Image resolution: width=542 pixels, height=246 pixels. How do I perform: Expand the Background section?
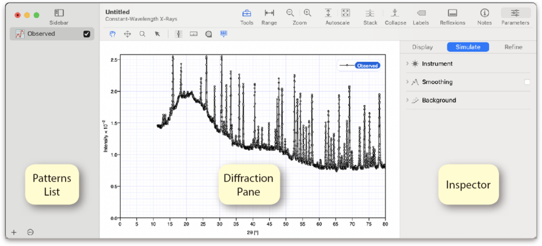(x=407, y=100)
